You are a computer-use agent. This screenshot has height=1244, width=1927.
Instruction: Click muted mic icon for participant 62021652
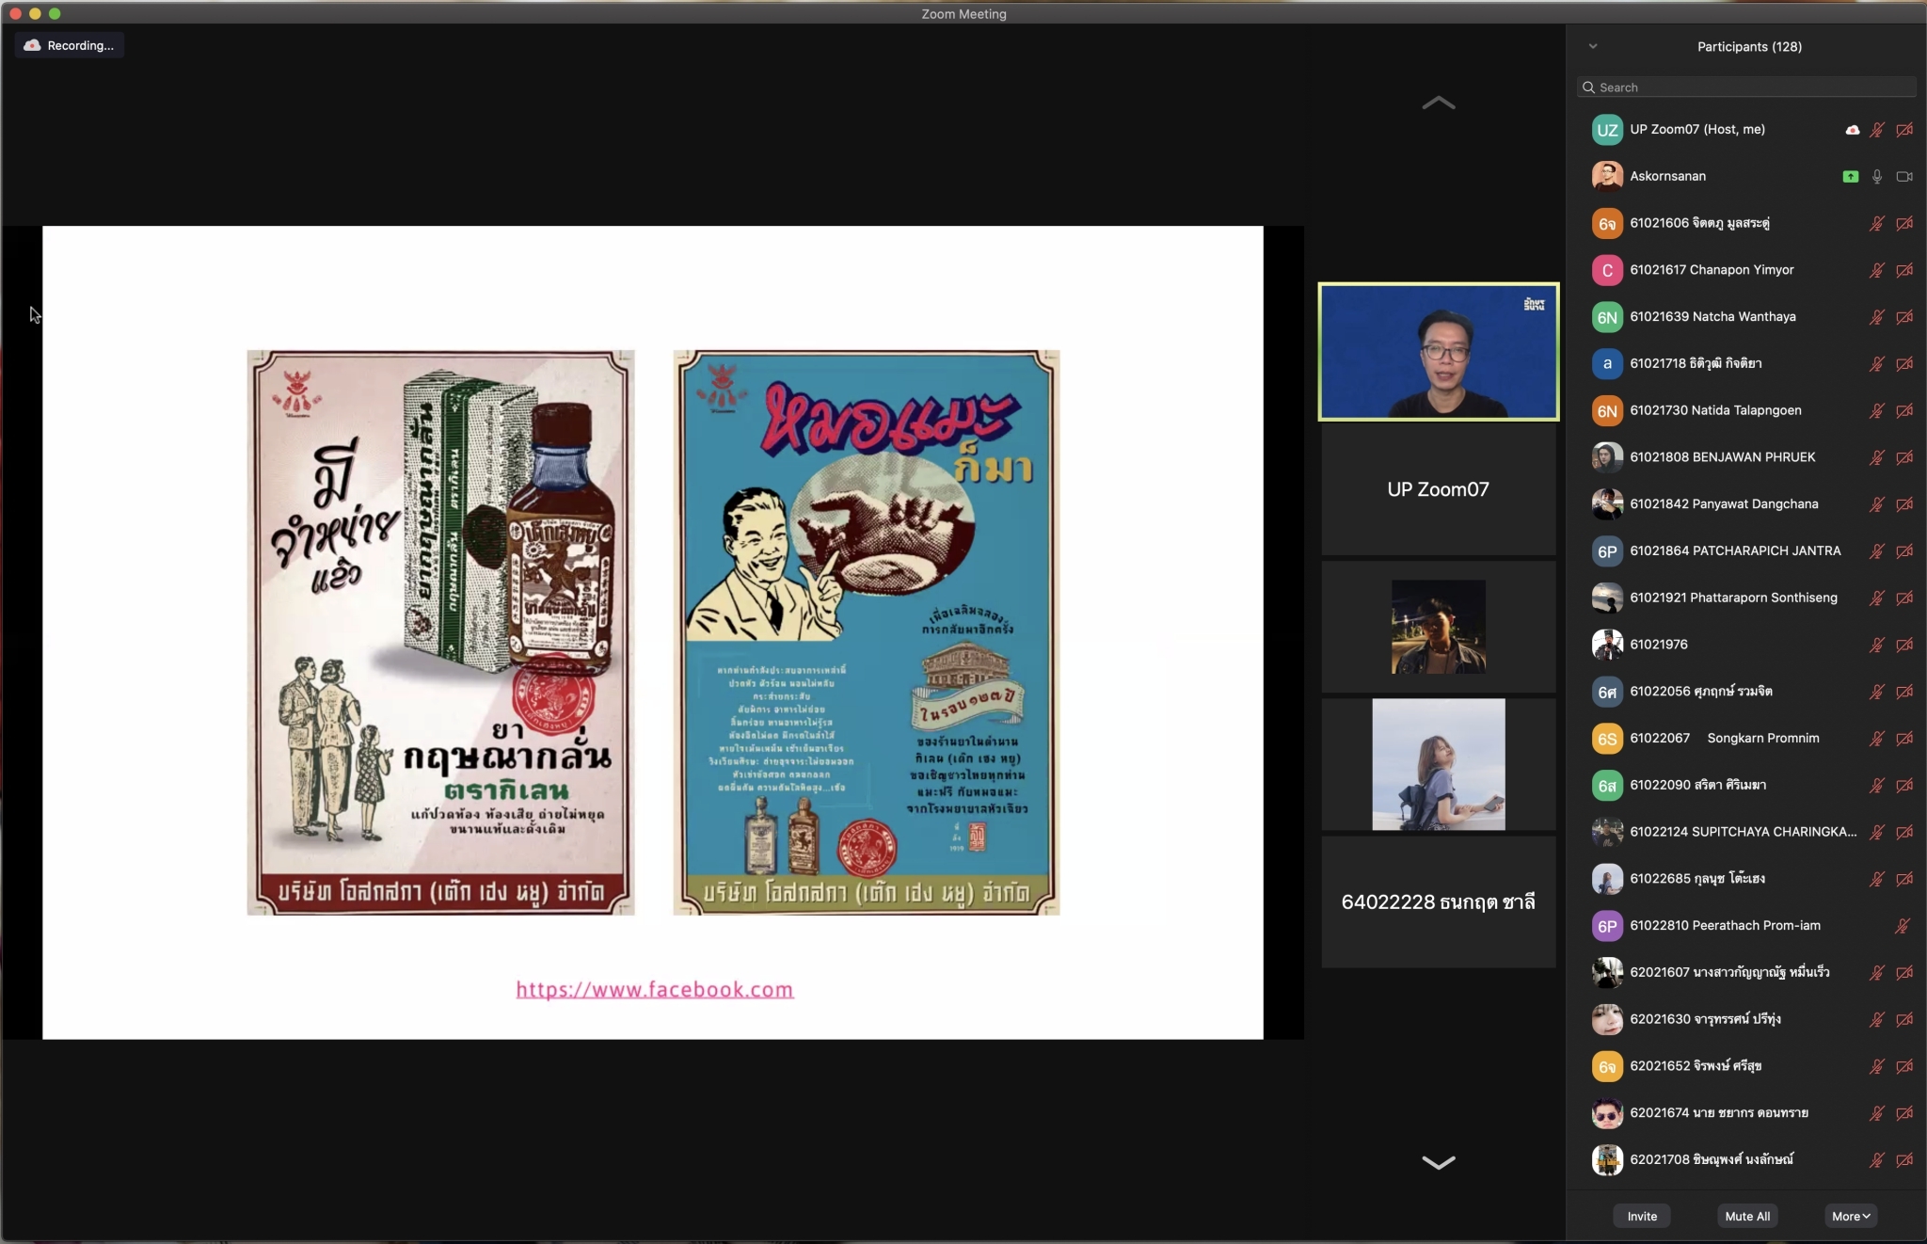tap(1877, 1066)
